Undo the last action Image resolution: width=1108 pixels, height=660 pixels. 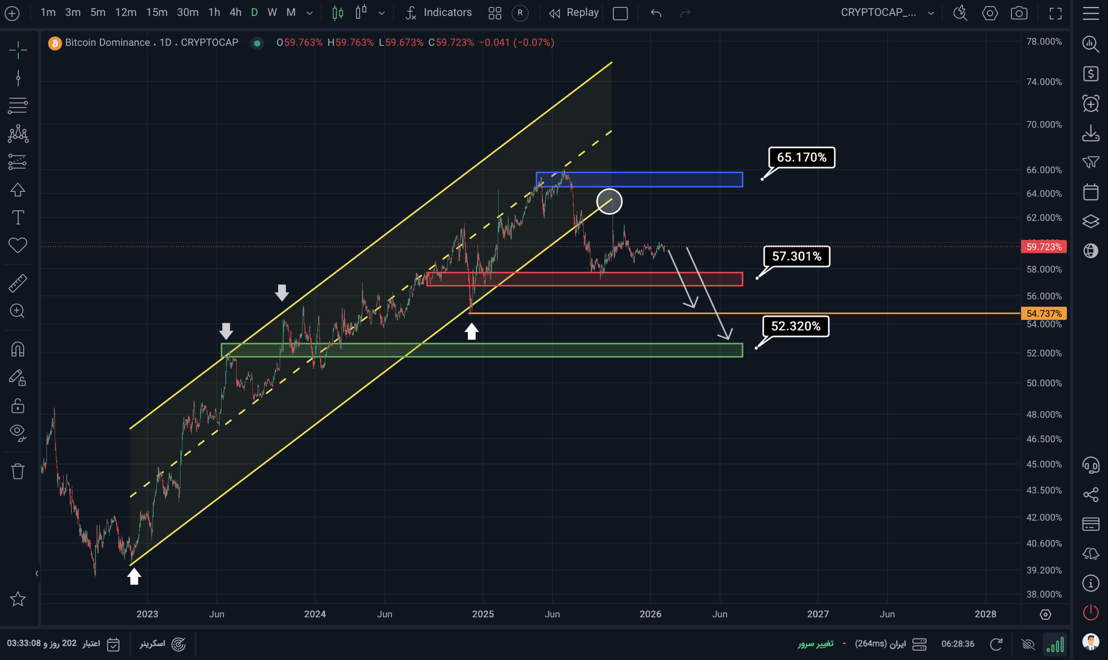[656, 13]
